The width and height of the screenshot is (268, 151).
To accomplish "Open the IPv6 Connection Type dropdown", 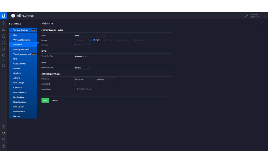I will tap(82, 68).
